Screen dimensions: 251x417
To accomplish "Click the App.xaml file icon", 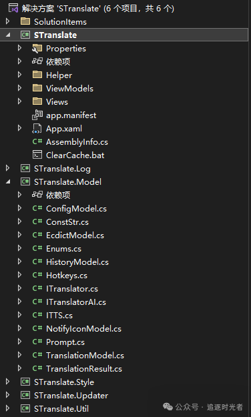I will (37, 129).
